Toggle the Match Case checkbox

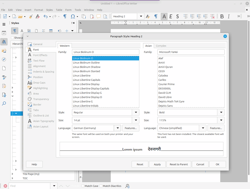pyautogui.click(x=83, y=186)
